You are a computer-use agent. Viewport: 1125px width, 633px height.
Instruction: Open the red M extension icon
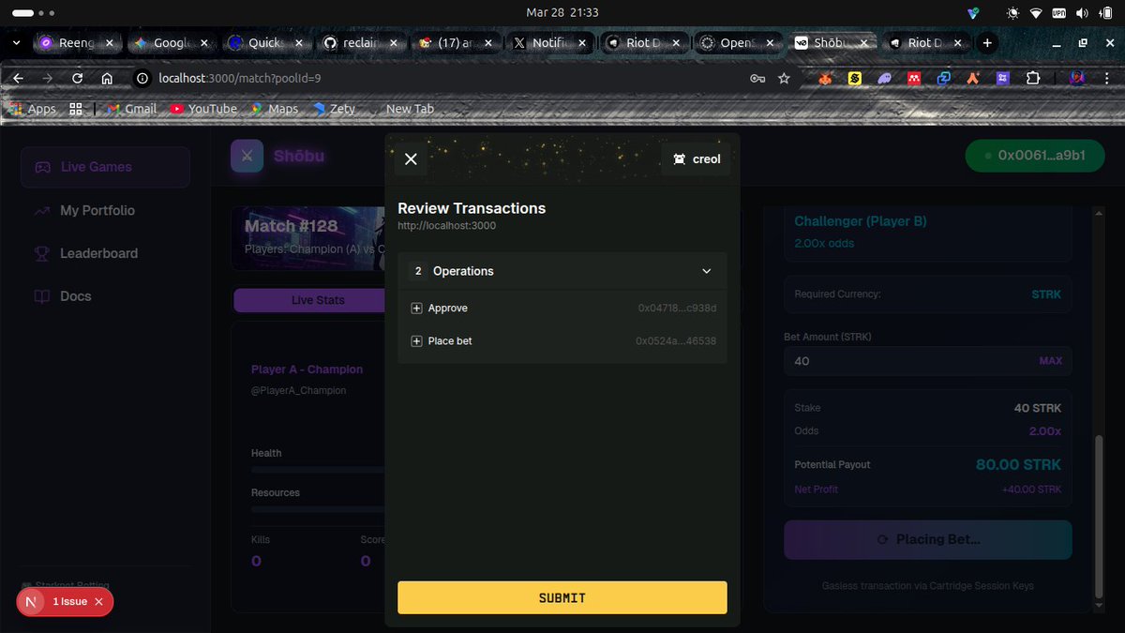point(913,79)
